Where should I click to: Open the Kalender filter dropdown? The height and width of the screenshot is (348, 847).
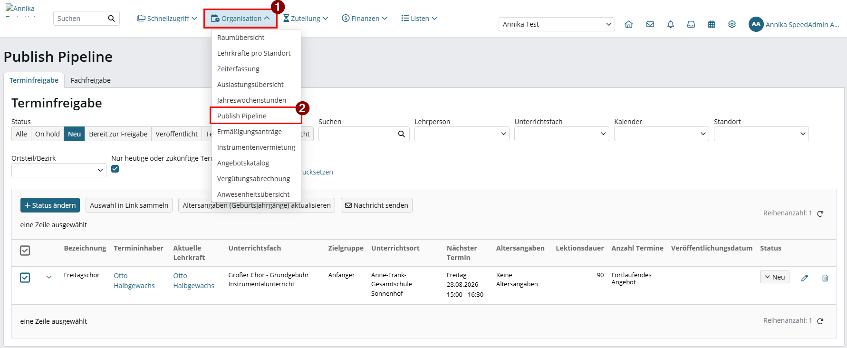click(661, 134)
